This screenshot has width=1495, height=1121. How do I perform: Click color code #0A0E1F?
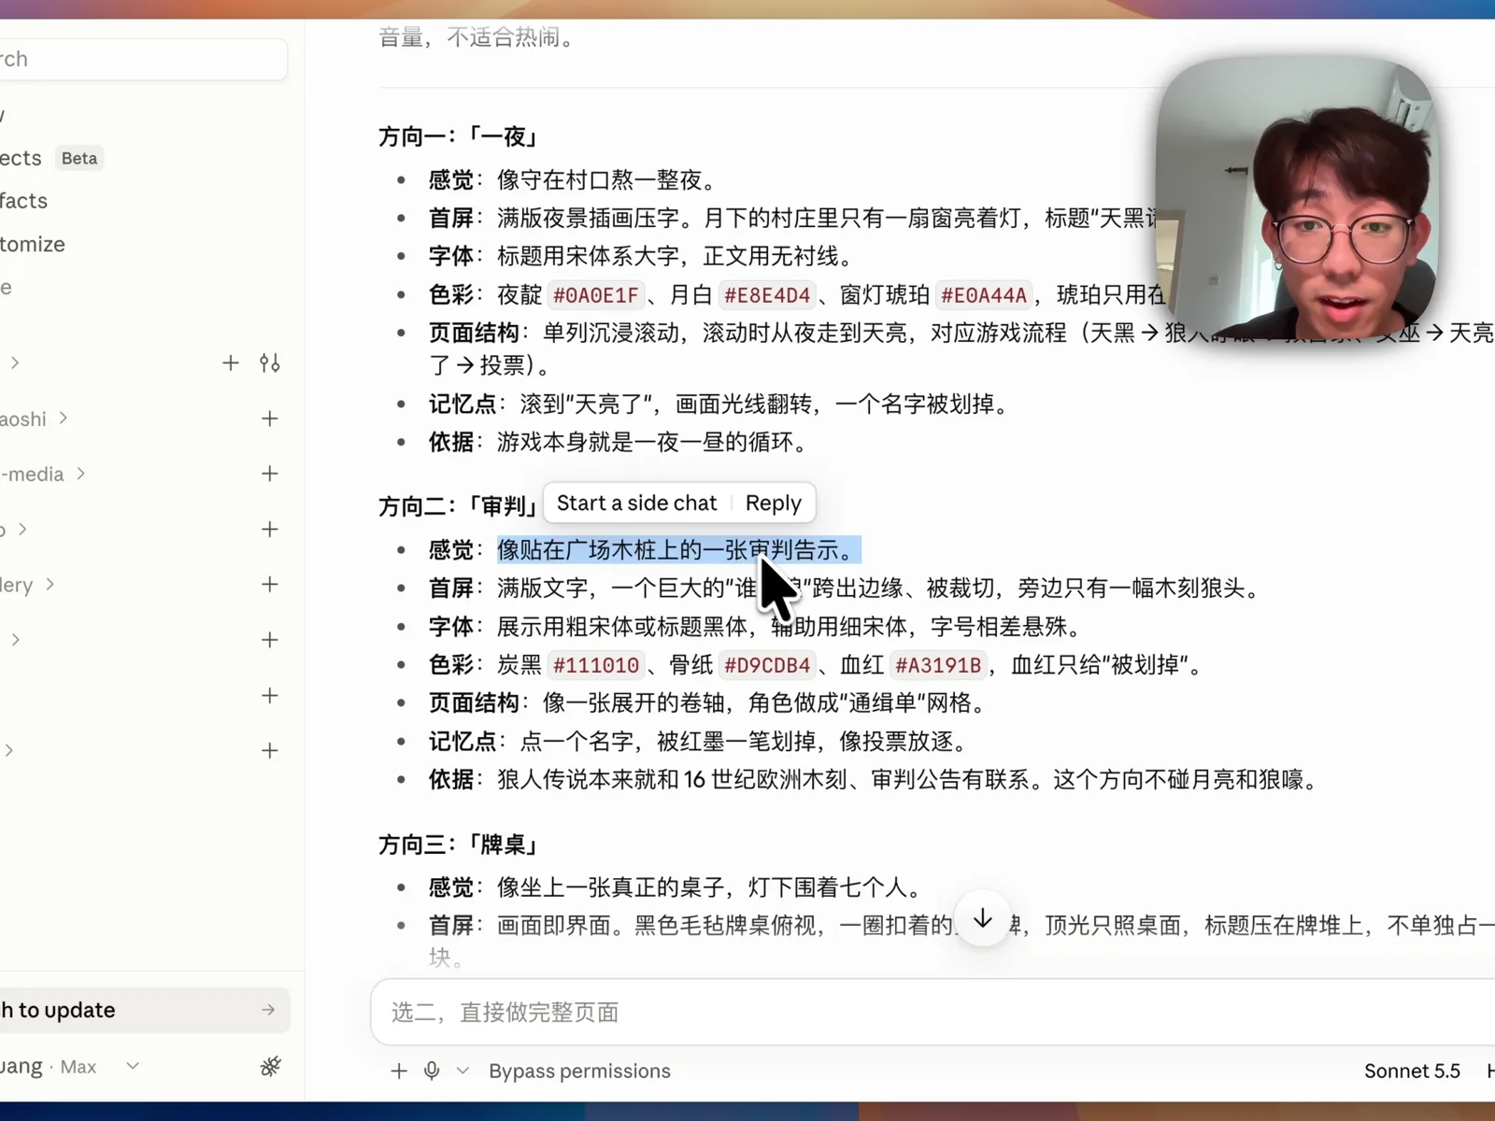point(595,295)
